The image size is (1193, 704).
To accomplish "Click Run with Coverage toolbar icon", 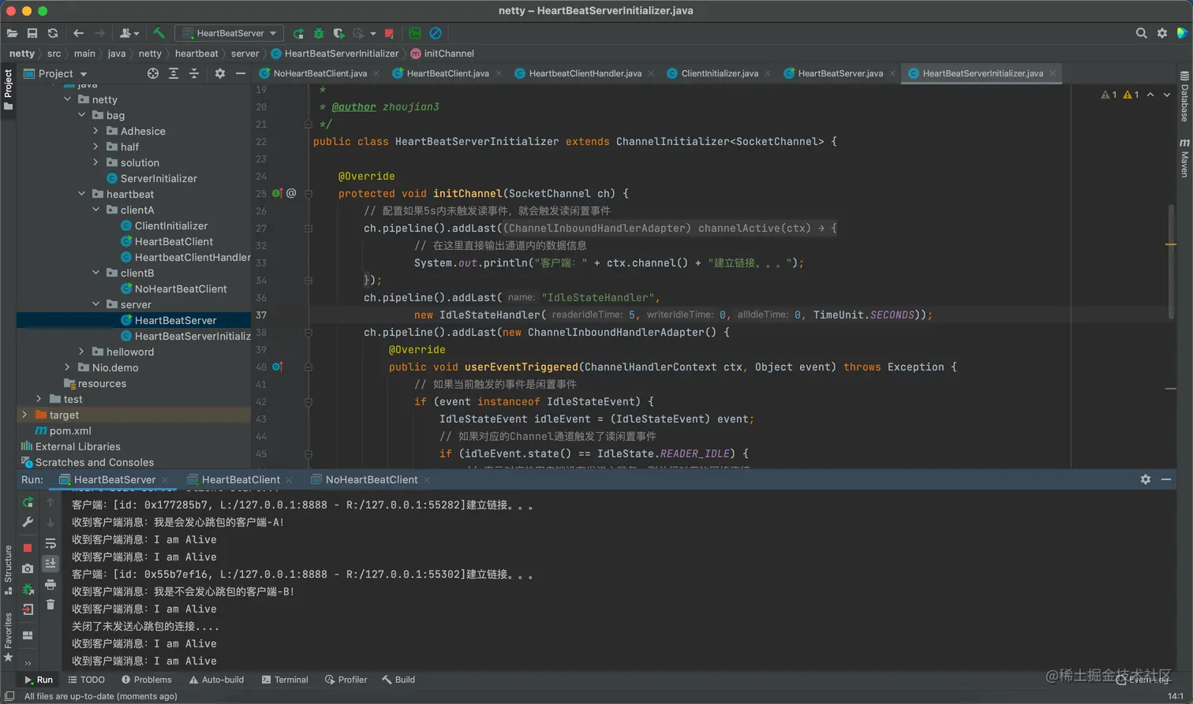I will click(x=339, y=33).
